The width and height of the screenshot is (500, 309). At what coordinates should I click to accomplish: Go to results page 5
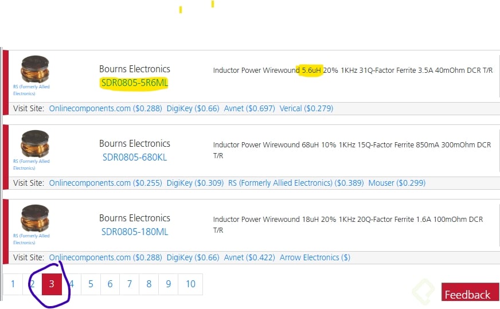coord(91,284)
